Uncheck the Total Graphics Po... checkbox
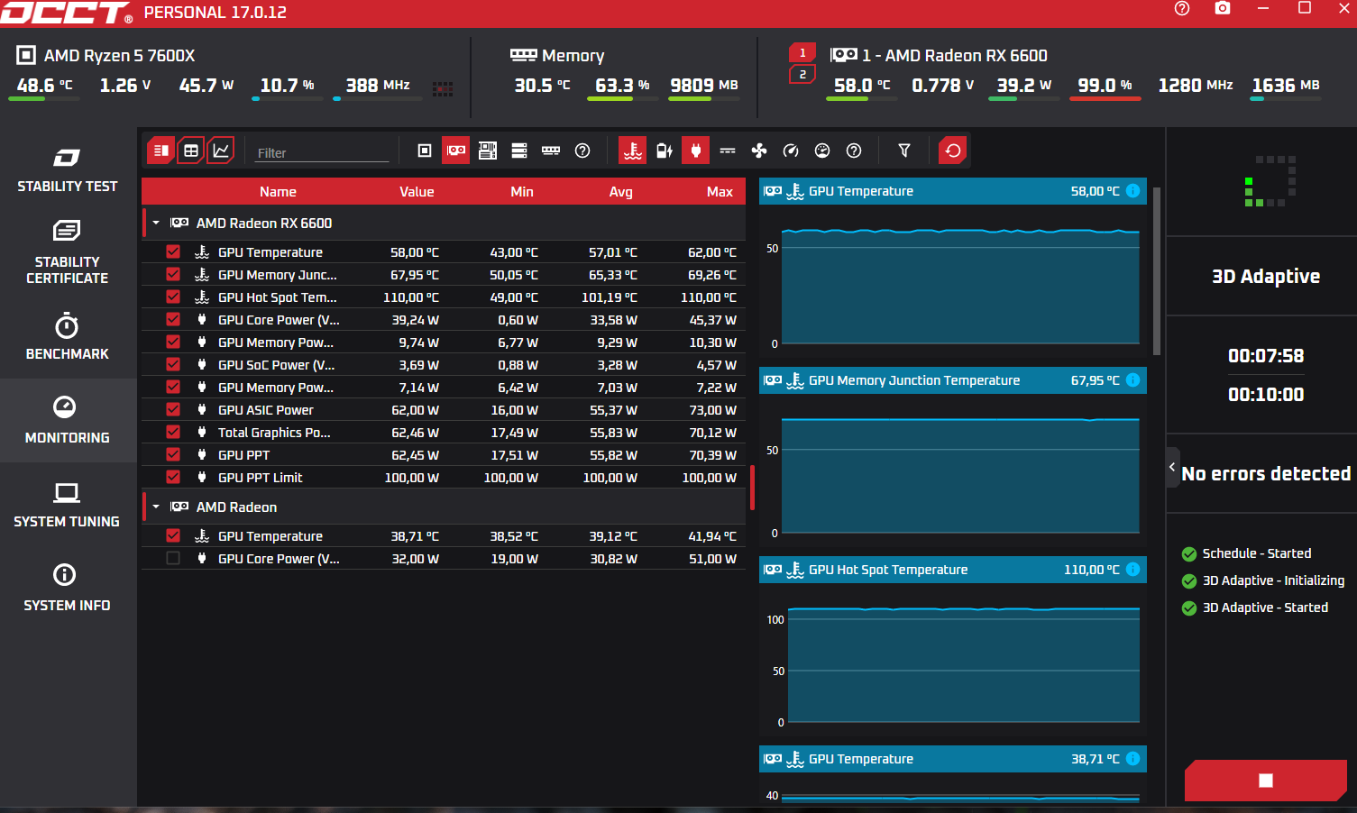Screen dimensions: 1357x813 173,433
